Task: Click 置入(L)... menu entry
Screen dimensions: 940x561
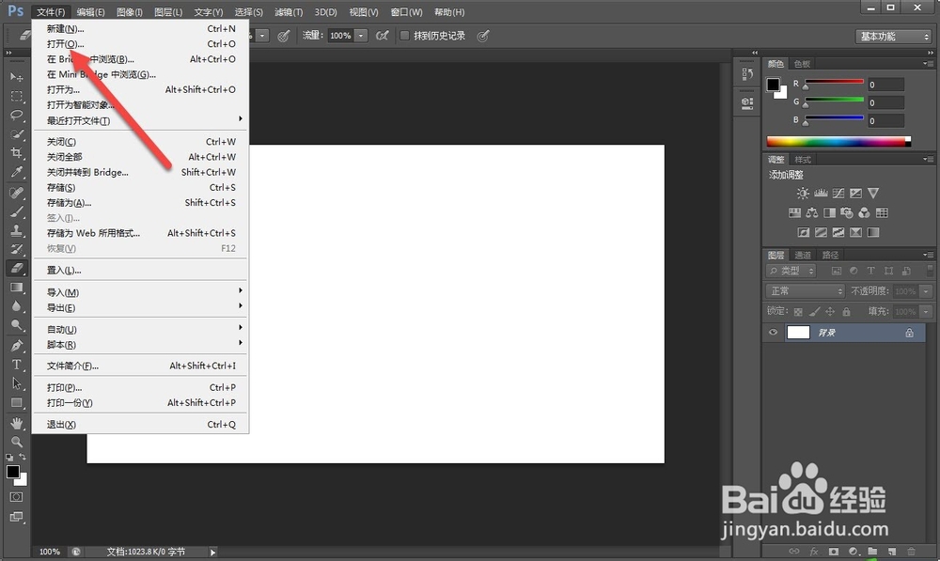Action: pos(141,271)
